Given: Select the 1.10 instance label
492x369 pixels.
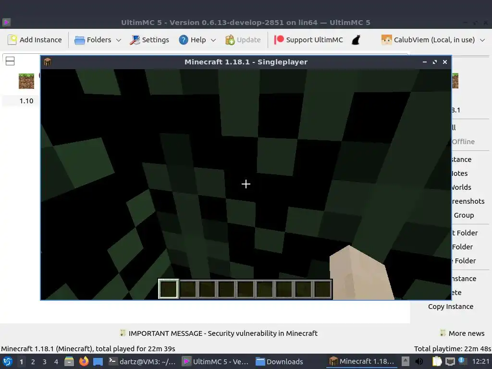Looking at the screenshot, I should click(26, 101).
